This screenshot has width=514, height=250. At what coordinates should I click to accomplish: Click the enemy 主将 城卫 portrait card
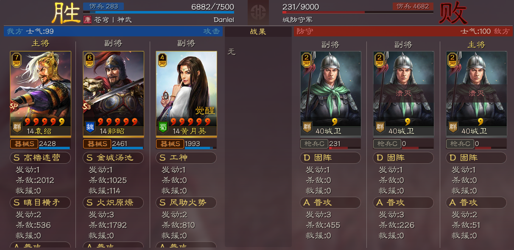477,94
